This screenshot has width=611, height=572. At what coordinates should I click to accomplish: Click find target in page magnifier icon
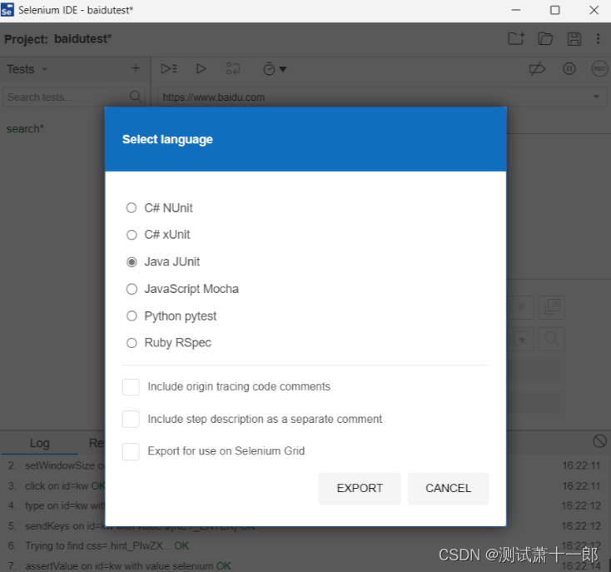coord(551,339)
